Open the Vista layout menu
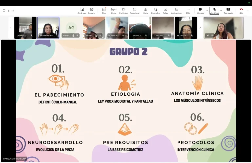The height and width of the screenshot is (163, 252). (145, 10)
